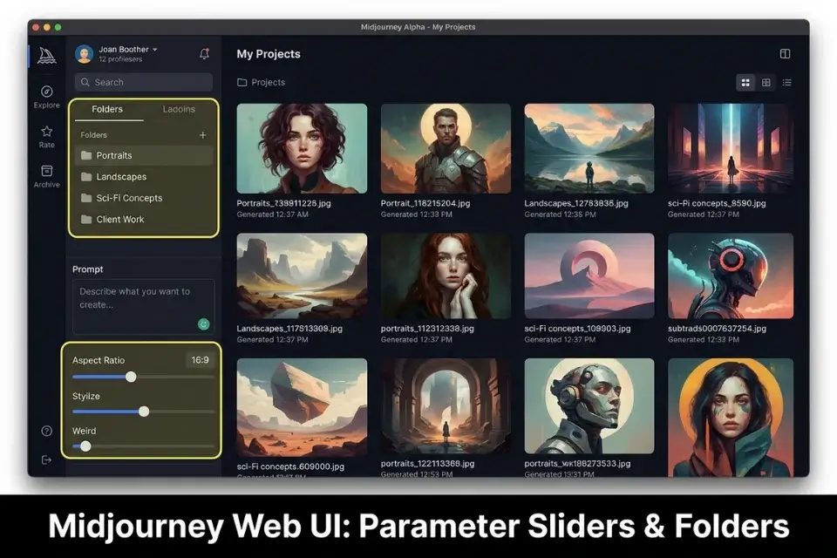Switch to list view icon
The height and width of the screenshot is (558, 837).
(x=786, y=82)
